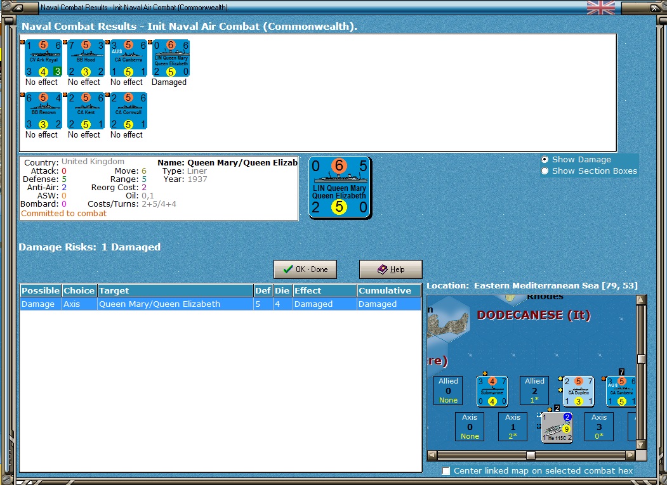Click the 'Damage Risks: 1 Damaged' text
The width and height of the screenshot is (667, 485).
[x=89, y=247]
